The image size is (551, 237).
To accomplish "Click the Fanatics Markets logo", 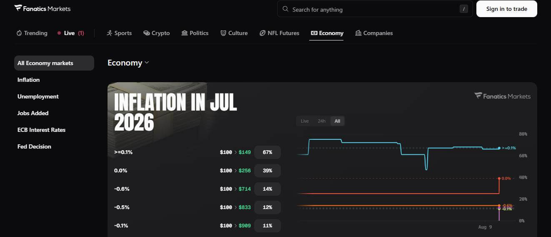I will tap(42, 8).
